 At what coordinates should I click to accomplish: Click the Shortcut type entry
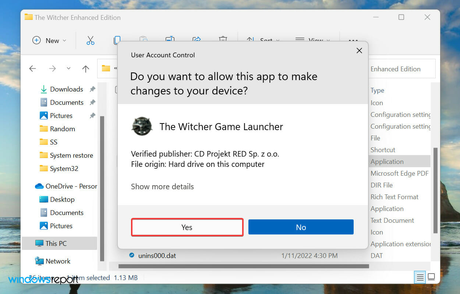tap(383, 150)
